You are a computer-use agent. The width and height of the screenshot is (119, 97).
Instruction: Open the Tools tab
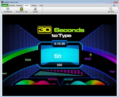(x=41, y=6)
